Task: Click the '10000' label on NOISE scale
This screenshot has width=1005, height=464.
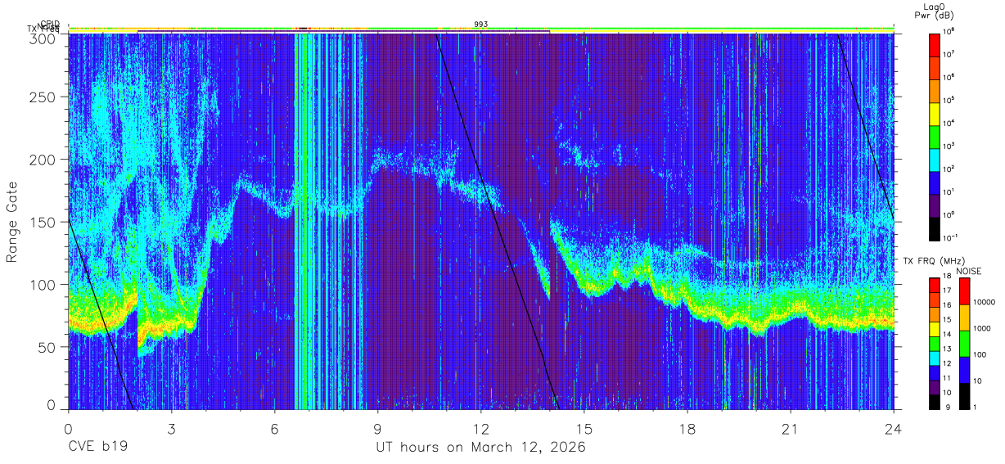Action: tap(985, 302)
